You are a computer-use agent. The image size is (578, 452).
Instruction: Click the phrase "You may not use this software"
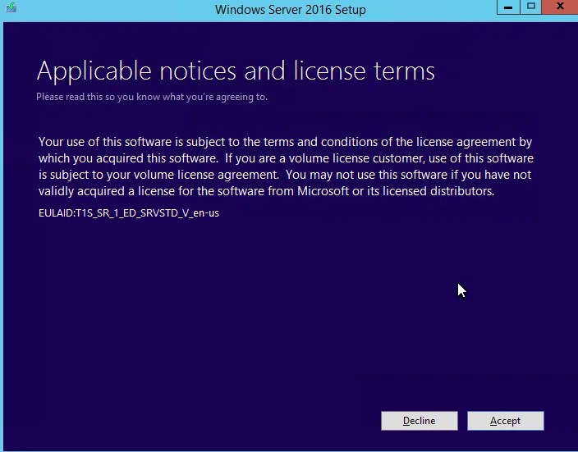pyautogui.click(x=366, y=175)
